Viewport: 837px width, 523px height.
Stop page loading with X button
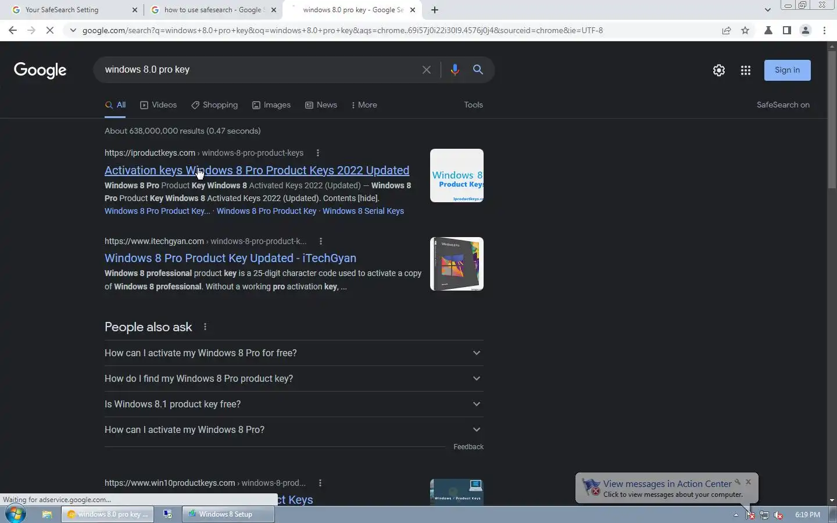click(x=50, y=30)
